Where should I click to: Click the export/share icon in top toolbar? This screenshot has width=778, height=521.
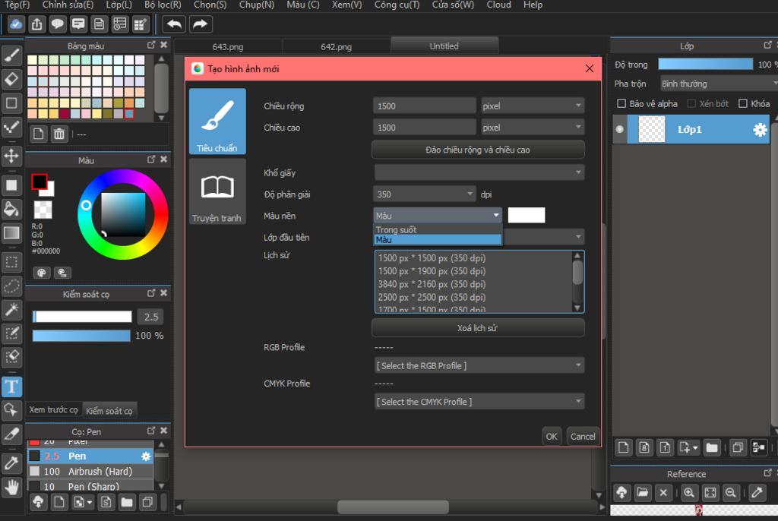click(x=36, y=24)
